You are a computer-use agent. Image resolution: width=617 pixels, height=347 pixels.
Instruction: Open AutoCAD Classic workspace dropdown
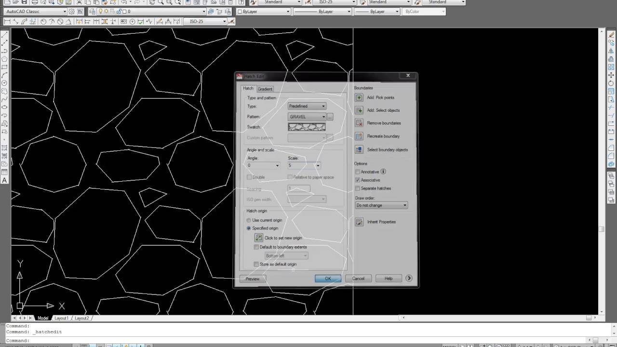36,12
